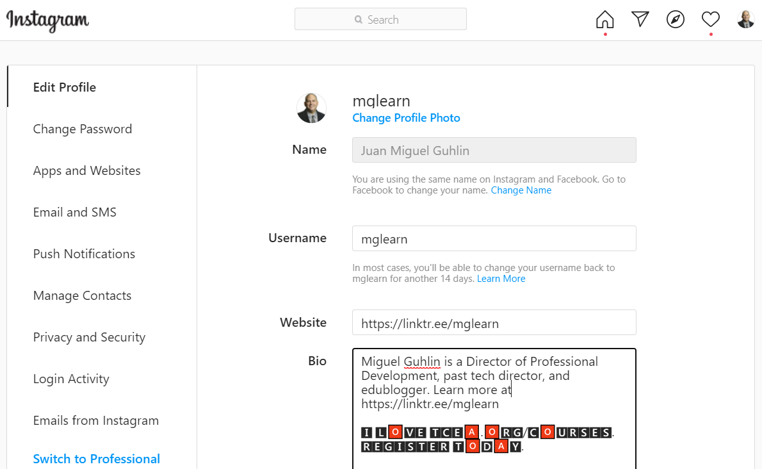
Task: Open the Activity heart icon
Action: click(711, 19)
